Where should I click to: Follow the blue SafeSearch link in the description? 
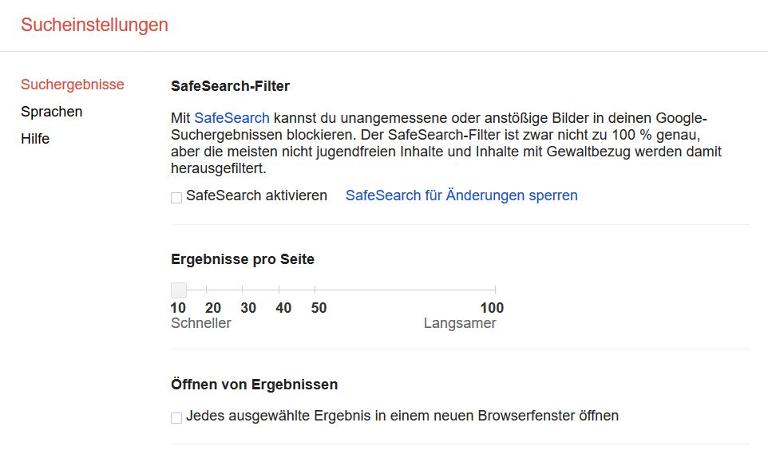pyautogui.click(x=232, y=118)
